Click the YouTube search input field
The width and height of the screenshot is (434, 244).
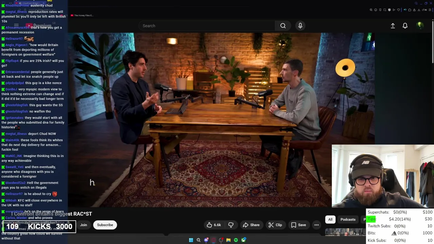(x=207, y=26)
